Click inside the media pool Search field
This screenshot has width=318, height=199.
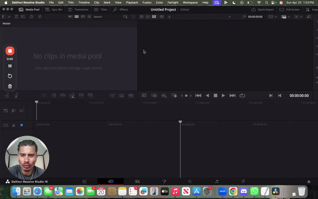click(x=107, y=16)
